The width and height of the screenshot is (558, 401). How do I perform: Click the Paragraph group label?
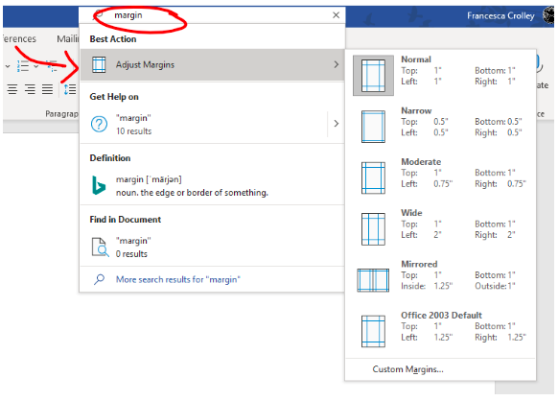(x=61, y=114)
